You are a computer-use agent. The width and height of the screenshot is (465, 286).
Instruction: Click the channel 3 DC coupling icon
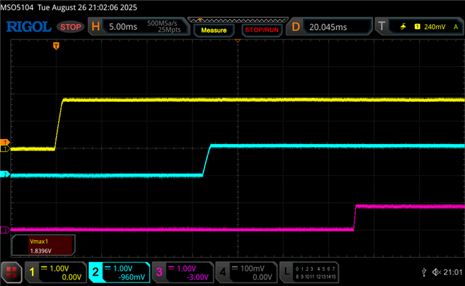point(171,269)
